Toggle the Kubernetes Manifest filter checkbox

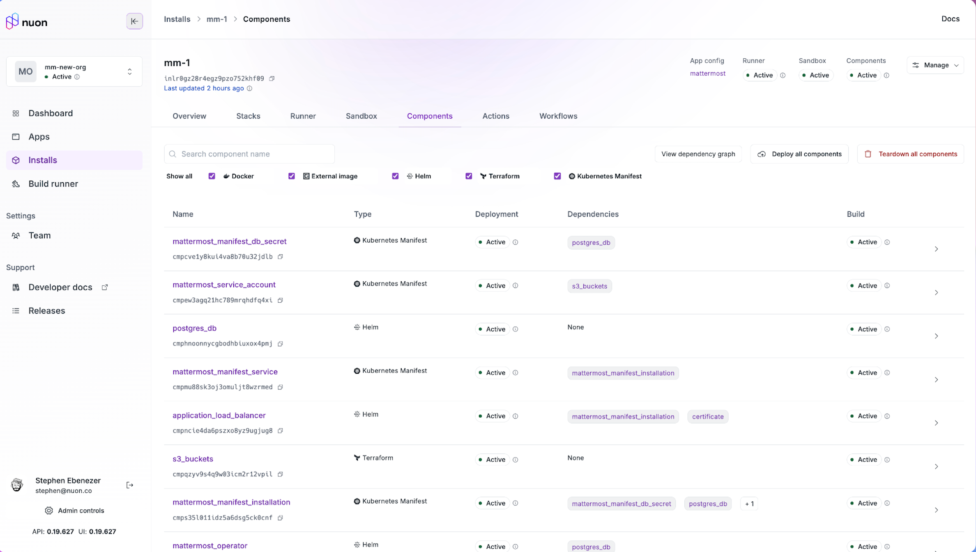point(557,176)
